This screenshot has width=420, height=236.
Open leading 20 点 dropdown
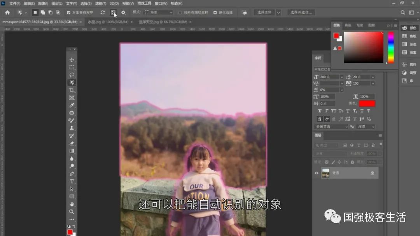click(373, 77)
